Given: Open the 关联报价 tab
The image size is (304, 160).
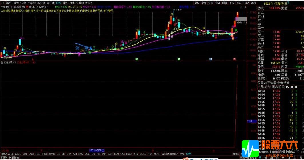Looking at the screenshot, I should coord(14,158).
